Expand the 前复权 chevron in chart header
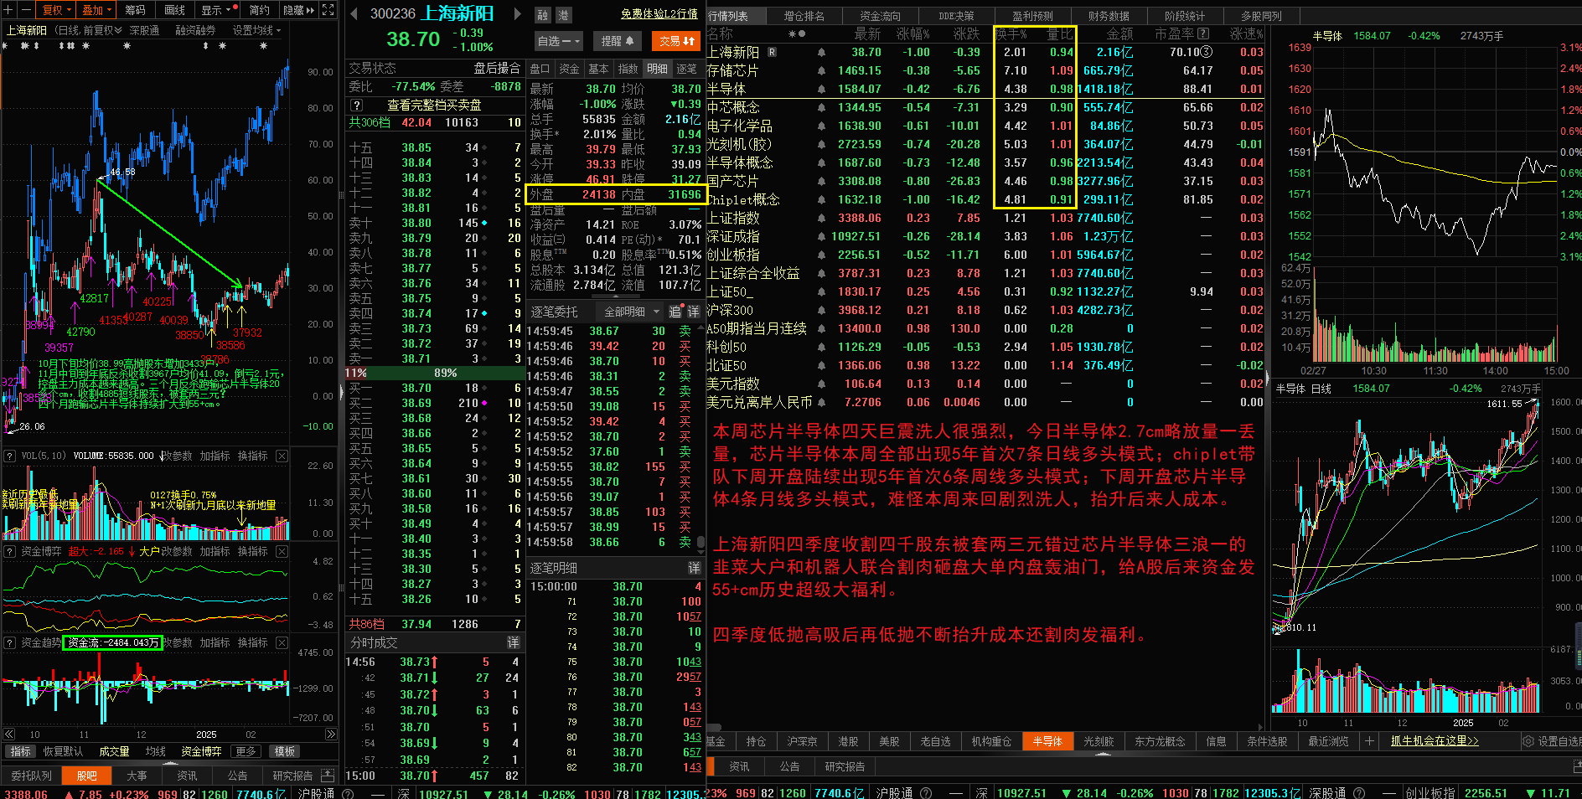This screenshot has width=1582, height=799. 118,30
